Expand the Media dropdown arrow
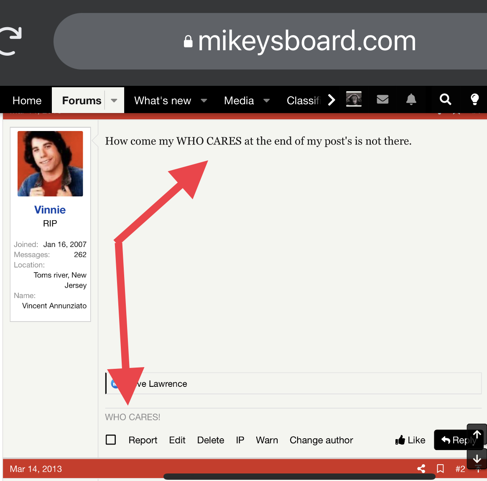 click(x=266, y=100)
